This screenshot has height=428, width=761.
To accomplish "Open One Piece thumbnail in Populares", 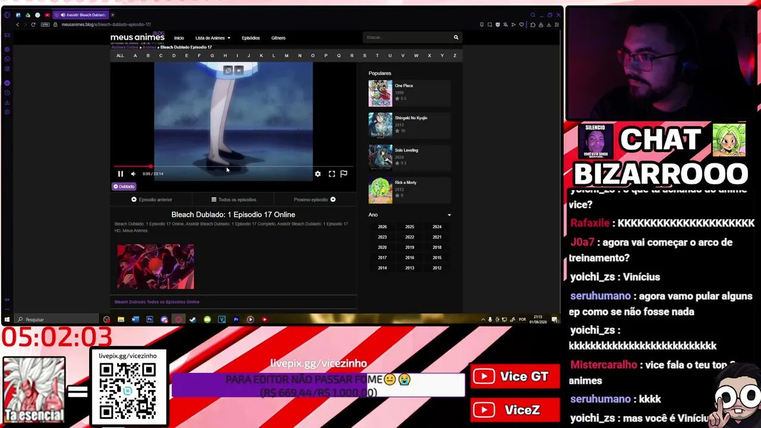I will coord(380,93).
